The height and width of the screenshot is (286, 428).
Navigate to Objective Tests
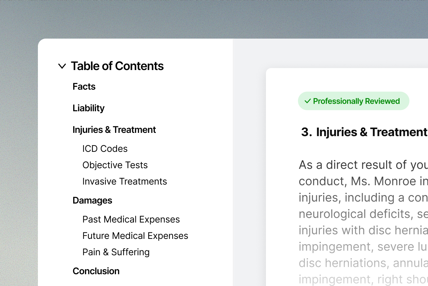pyautogui.click(x=115, y=165)
